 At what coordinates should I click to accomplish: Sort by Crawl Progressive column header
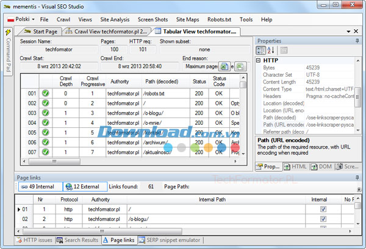(x=93, y=82)
